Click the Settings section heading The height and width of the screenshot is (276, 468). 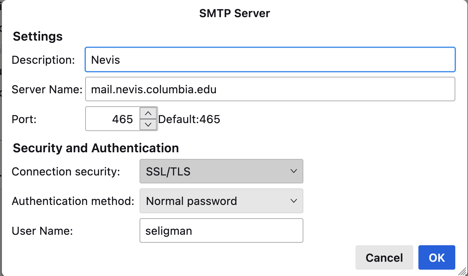[38, 36]
